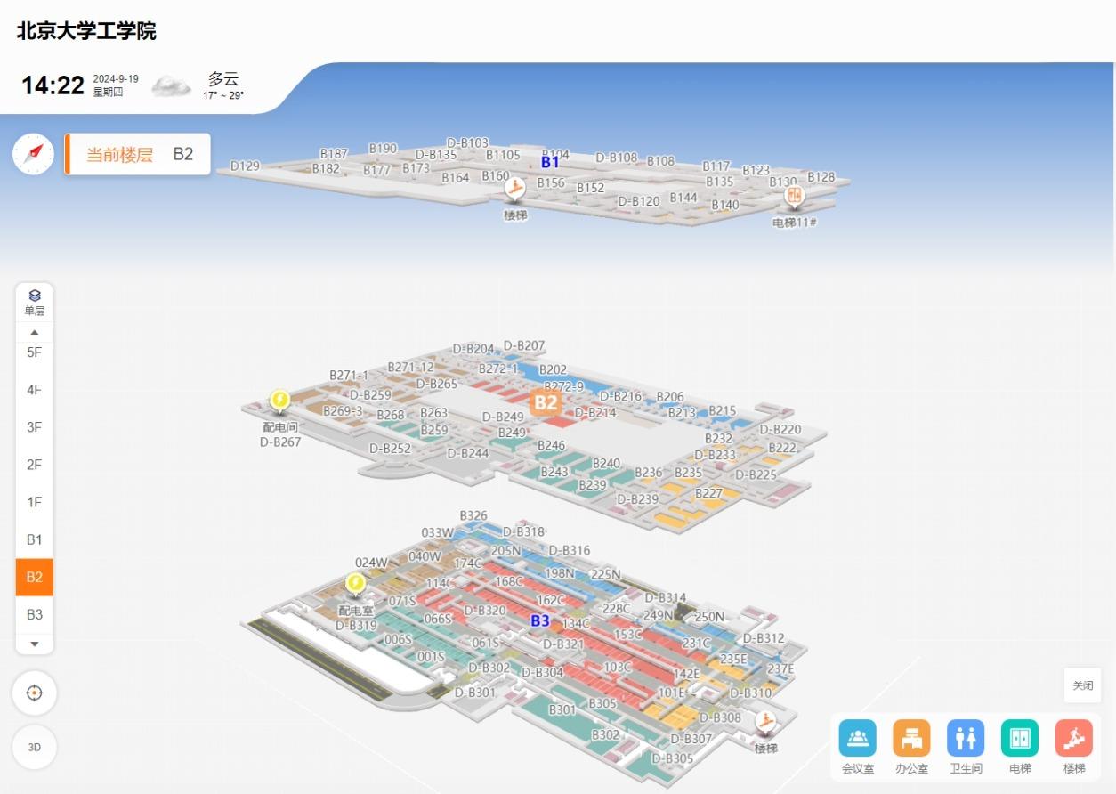The image size is (1116, 794).
Task: Select the 楼梯 stairs filter icon
Action: (1073, 738)
